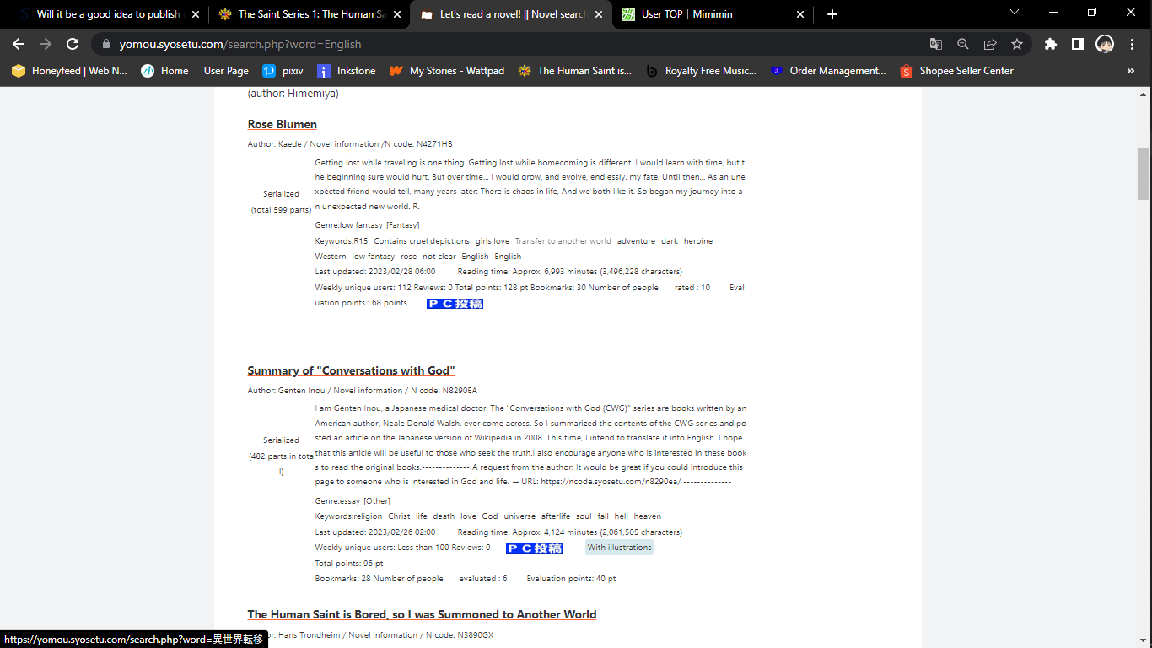Image resolution: width=1152 pixels, height=648 pixels.
Task: Open the Rose Blumen novel link
Action: click(282, 124)
